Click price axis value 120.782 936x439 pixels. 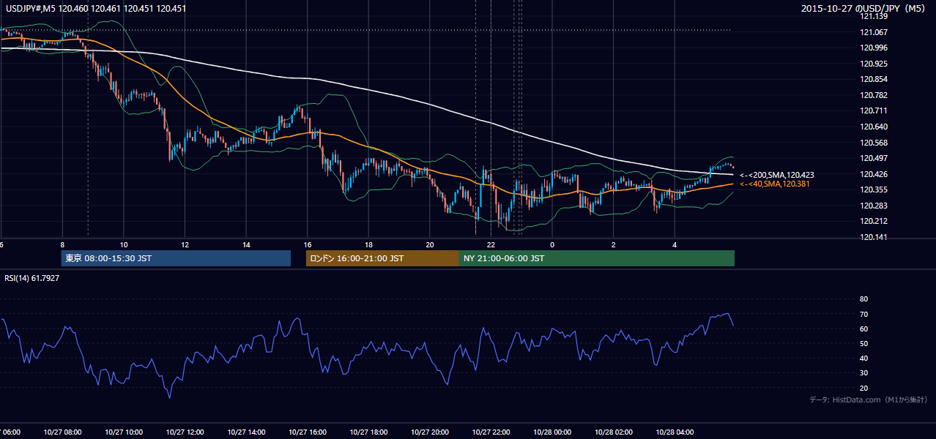click(873, 95)
